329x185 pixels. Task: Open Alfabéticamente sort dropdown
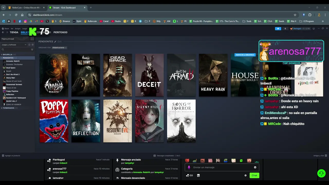59,48
